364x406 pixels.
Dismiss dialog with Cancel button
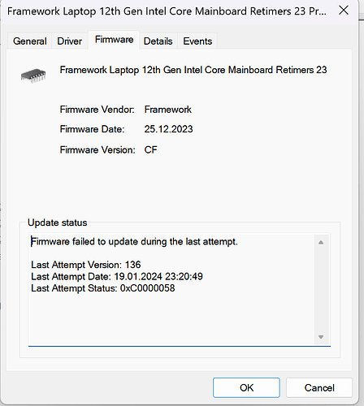tap(319, 387)
